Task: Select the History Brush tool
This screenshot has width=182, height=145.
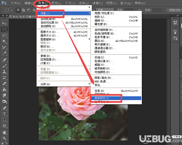Action: [4, 78]
